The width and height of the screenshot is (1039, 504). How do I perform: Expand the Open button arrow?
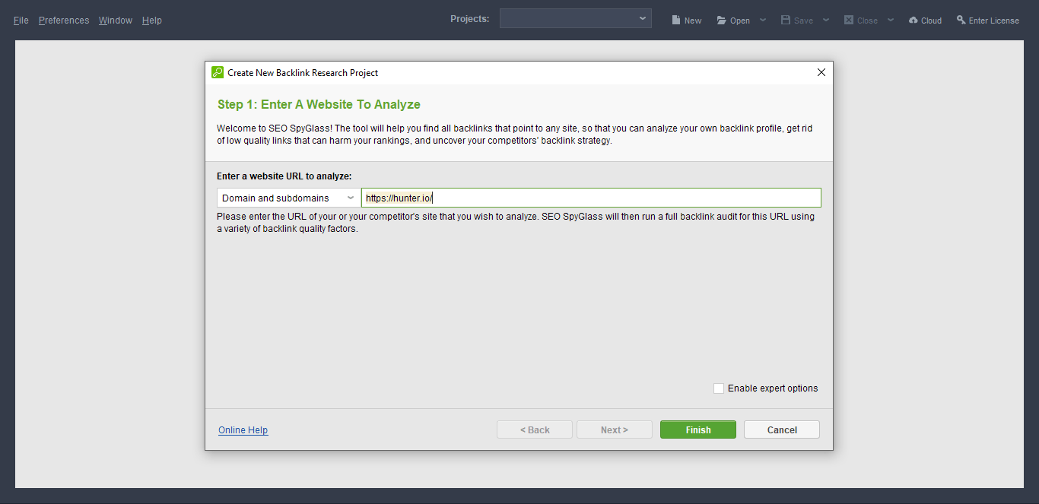point(763,21)
